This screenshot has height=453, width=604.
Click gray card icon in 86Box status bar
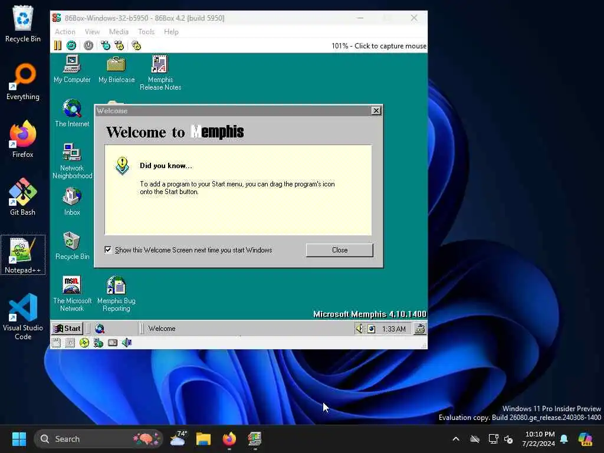(113, 343)
